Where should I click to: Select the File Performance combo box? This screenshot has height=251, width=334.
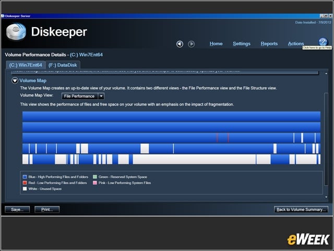pyautogui.click(x=83, y=96)
